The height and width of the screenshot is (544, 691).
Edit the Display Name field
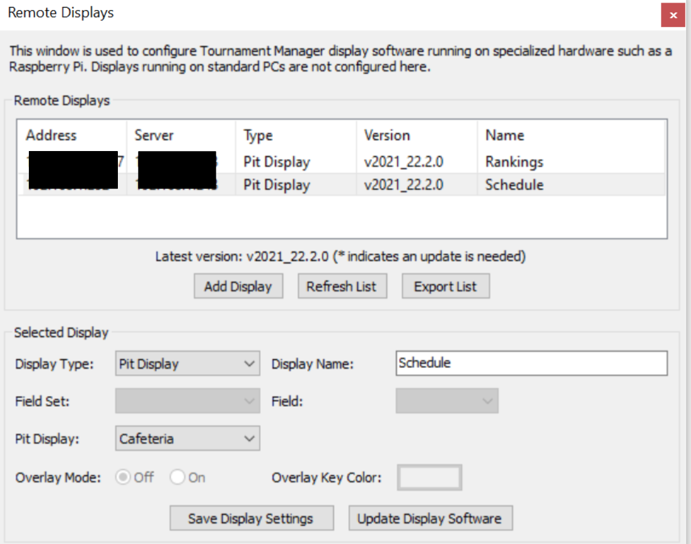click(531, 363)
